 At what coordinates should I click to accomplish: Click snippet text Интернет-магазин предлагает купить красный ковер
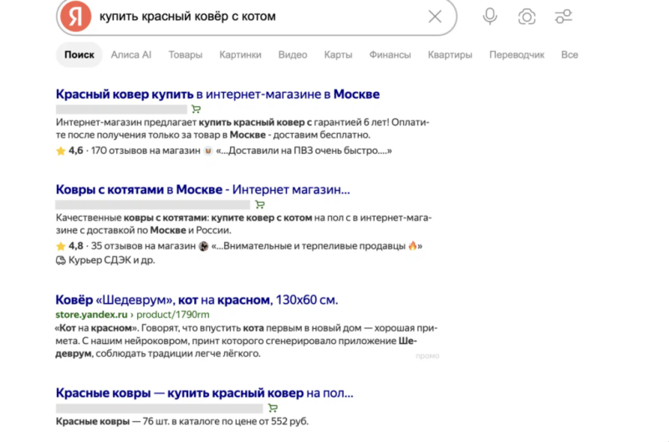[x=243, y=129]
